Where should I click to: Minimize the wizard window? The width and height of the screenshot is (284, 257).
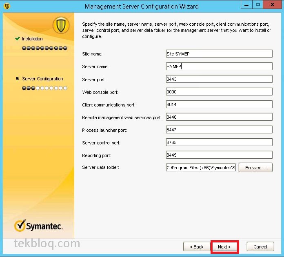(246, 5)
